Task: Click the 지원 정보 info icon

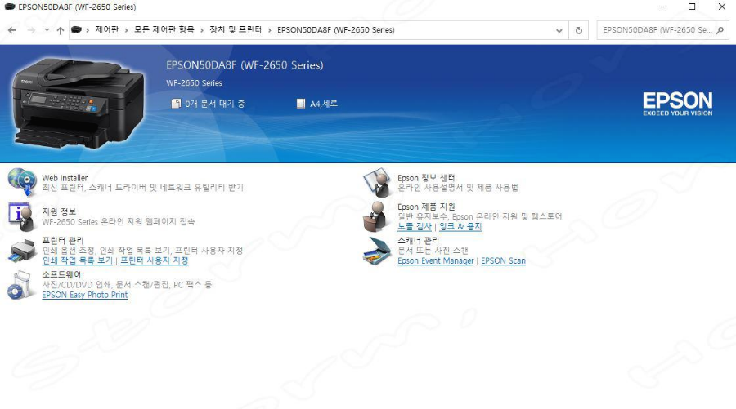Action: [x=21, y=216]
